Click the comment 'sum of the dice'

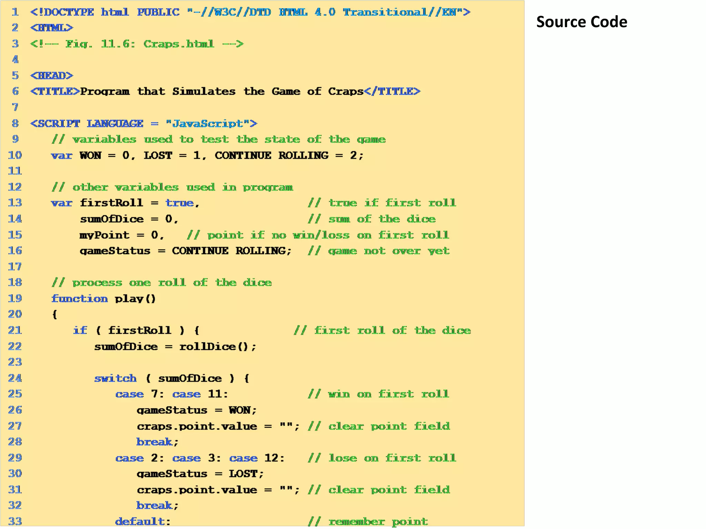pyautogui.click(x=372, y=219)
